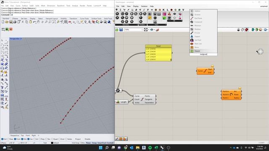Click the Cut scissors icon in Rhino toolbar
Screen dimensions: 269x151
pyautogui.click(x=23, y=22)
